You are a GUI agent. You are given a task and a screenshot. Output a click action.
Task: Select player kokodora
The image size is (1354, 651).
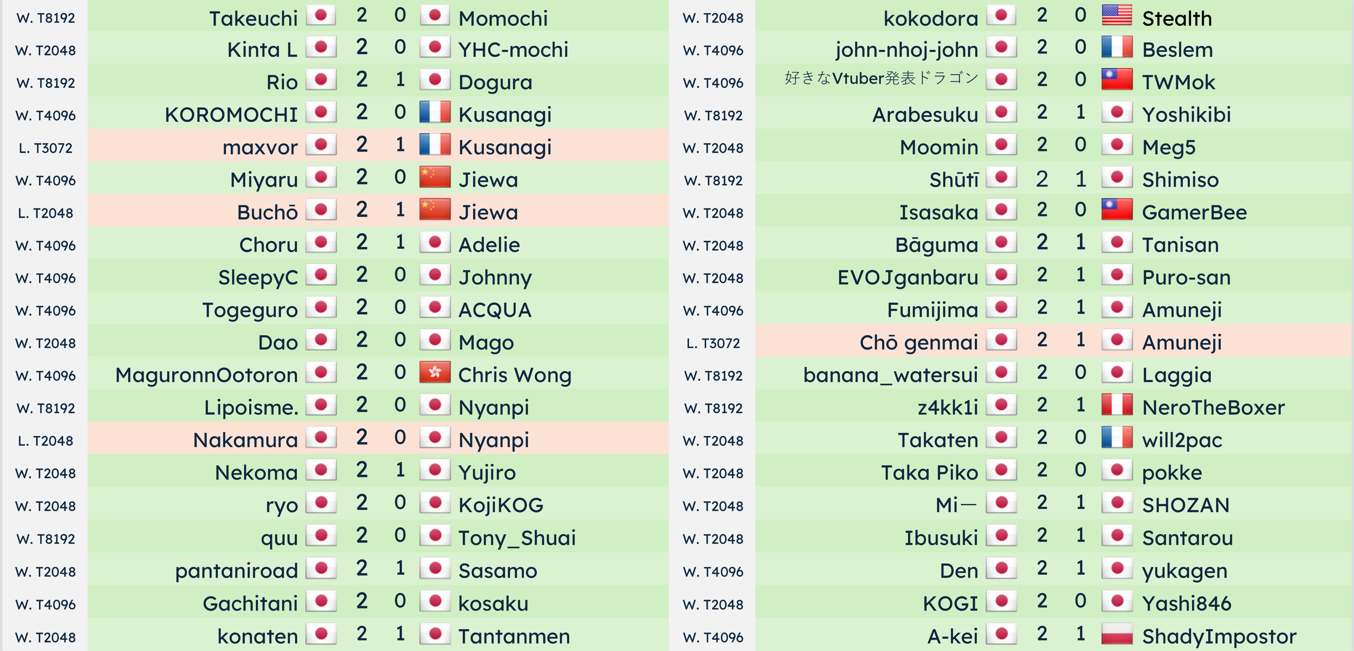click(931, 19)
